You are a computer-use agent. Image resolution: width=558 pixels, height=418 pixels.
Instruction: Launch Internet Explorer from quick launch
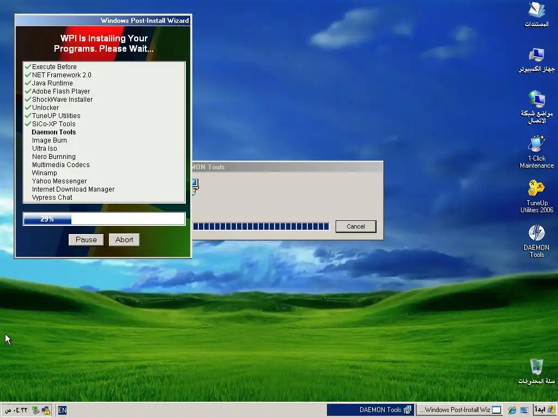pos(512,410)
